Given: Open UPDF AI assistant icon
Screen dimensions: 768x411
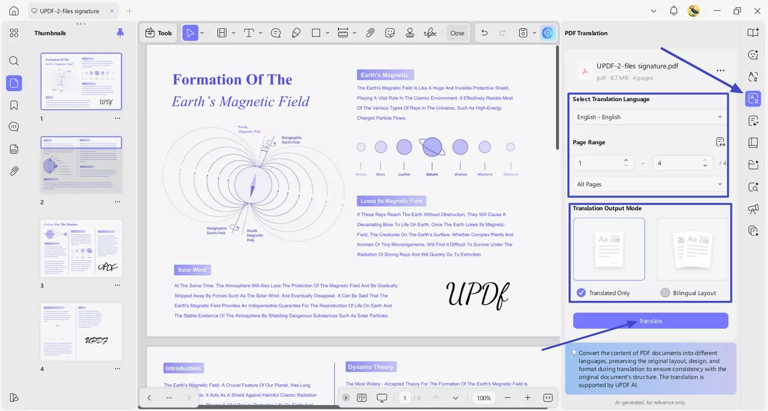Looking at the screenshot, I should tap(548, 33).
